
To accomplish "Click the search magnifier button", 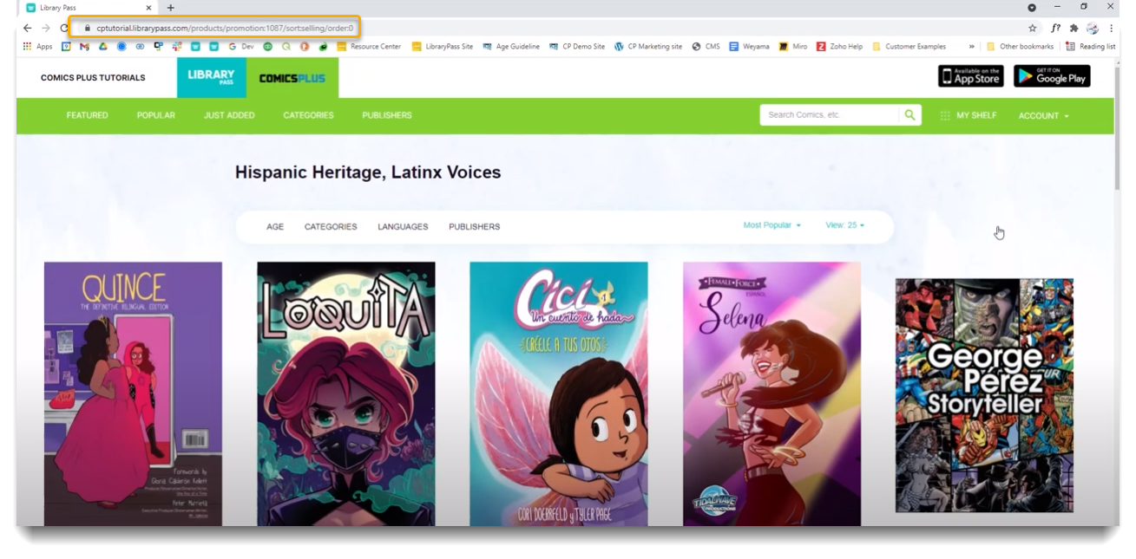I will 909,115.
